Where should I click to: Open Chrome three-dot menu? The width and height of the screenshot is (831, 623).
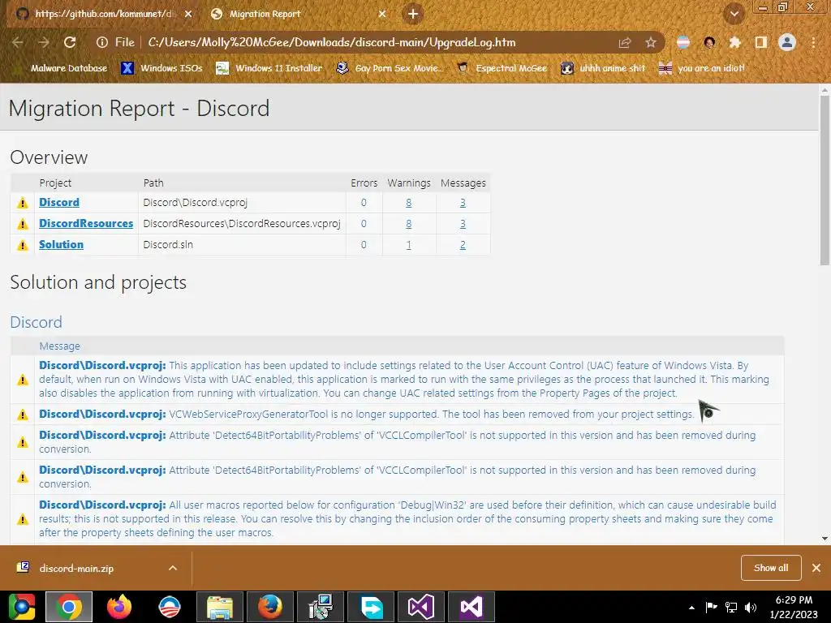813,42
